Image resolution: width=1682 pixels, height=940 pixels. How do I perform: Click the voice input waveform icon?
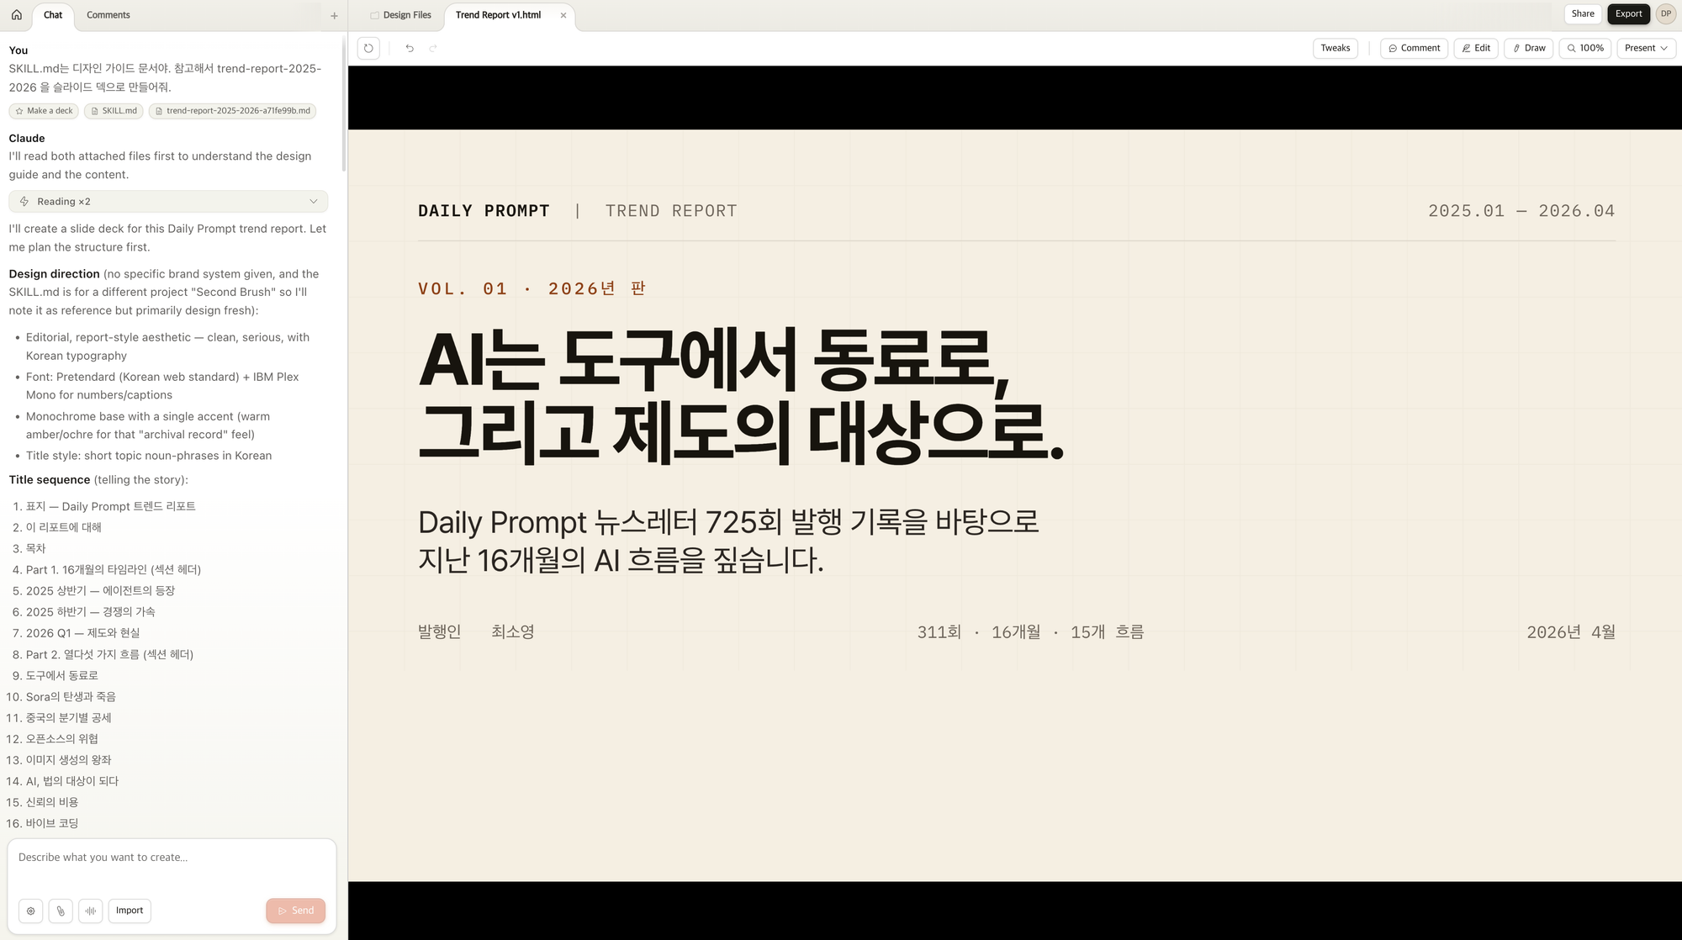click(90, 911)
